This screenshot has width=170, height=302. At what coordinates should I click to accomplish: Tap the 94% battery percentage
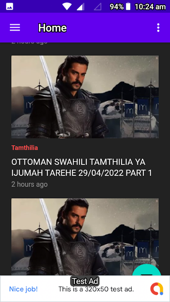[117, 7]
